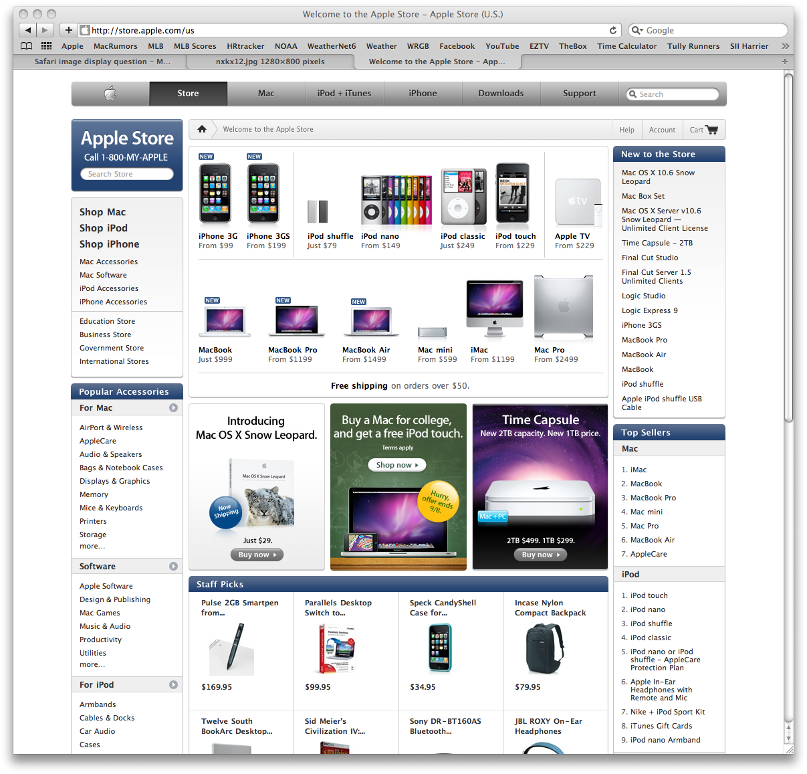Switch to the Mac navigation tab
The image size is (807, 774).
[266, 94]
